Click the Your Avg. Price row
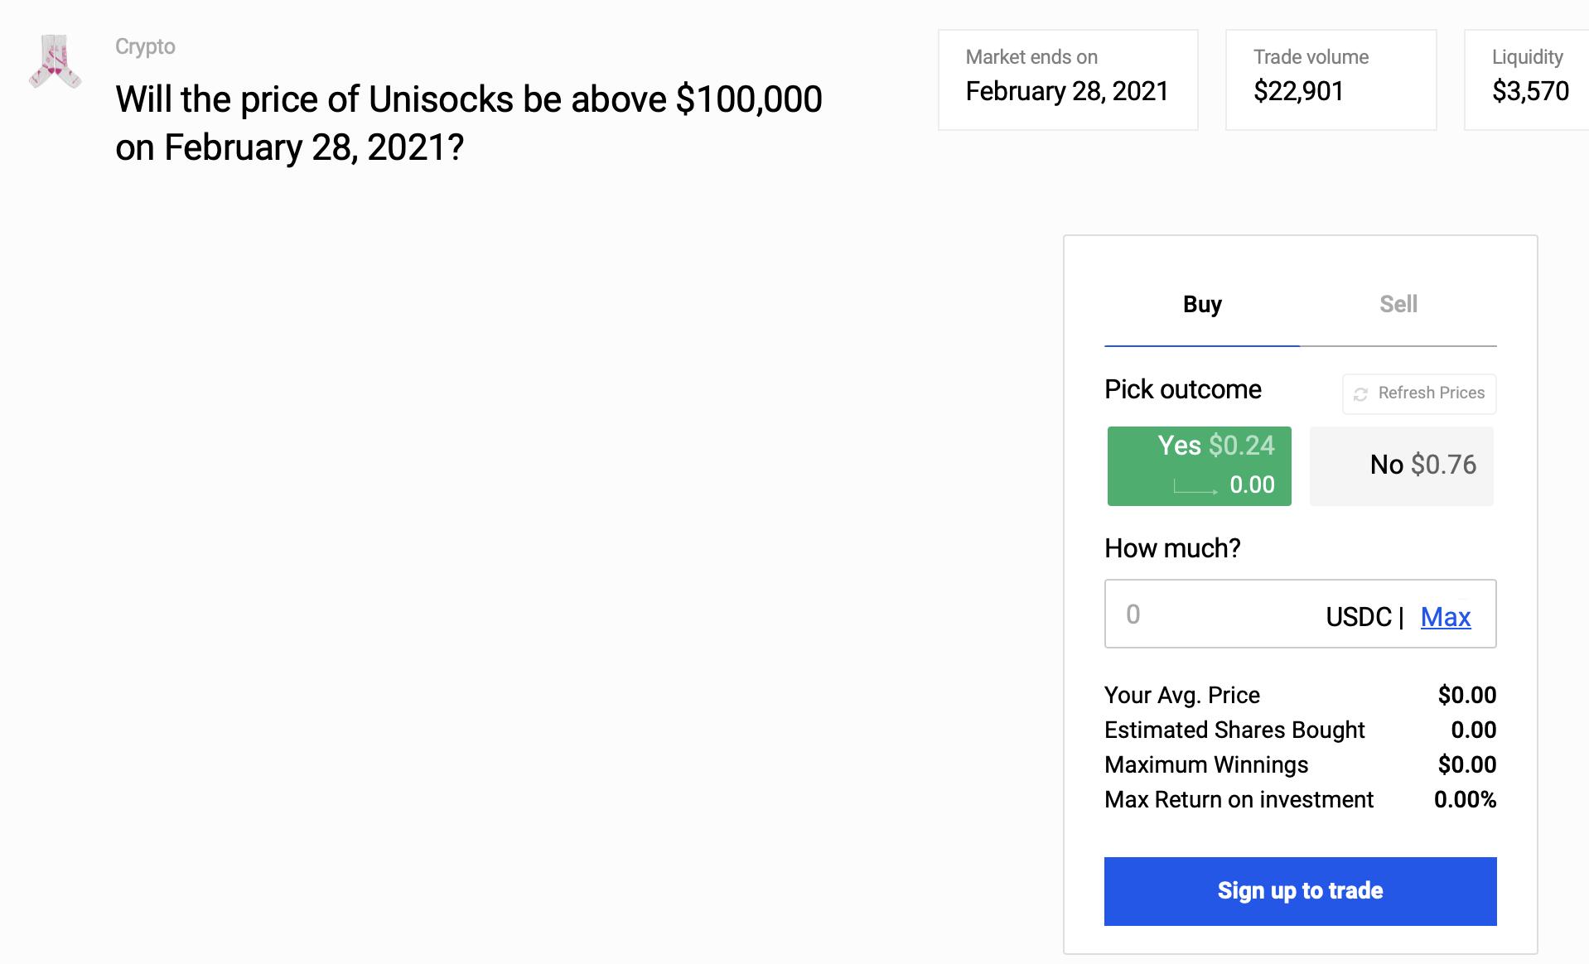1589x964 pixels. 1299,695
